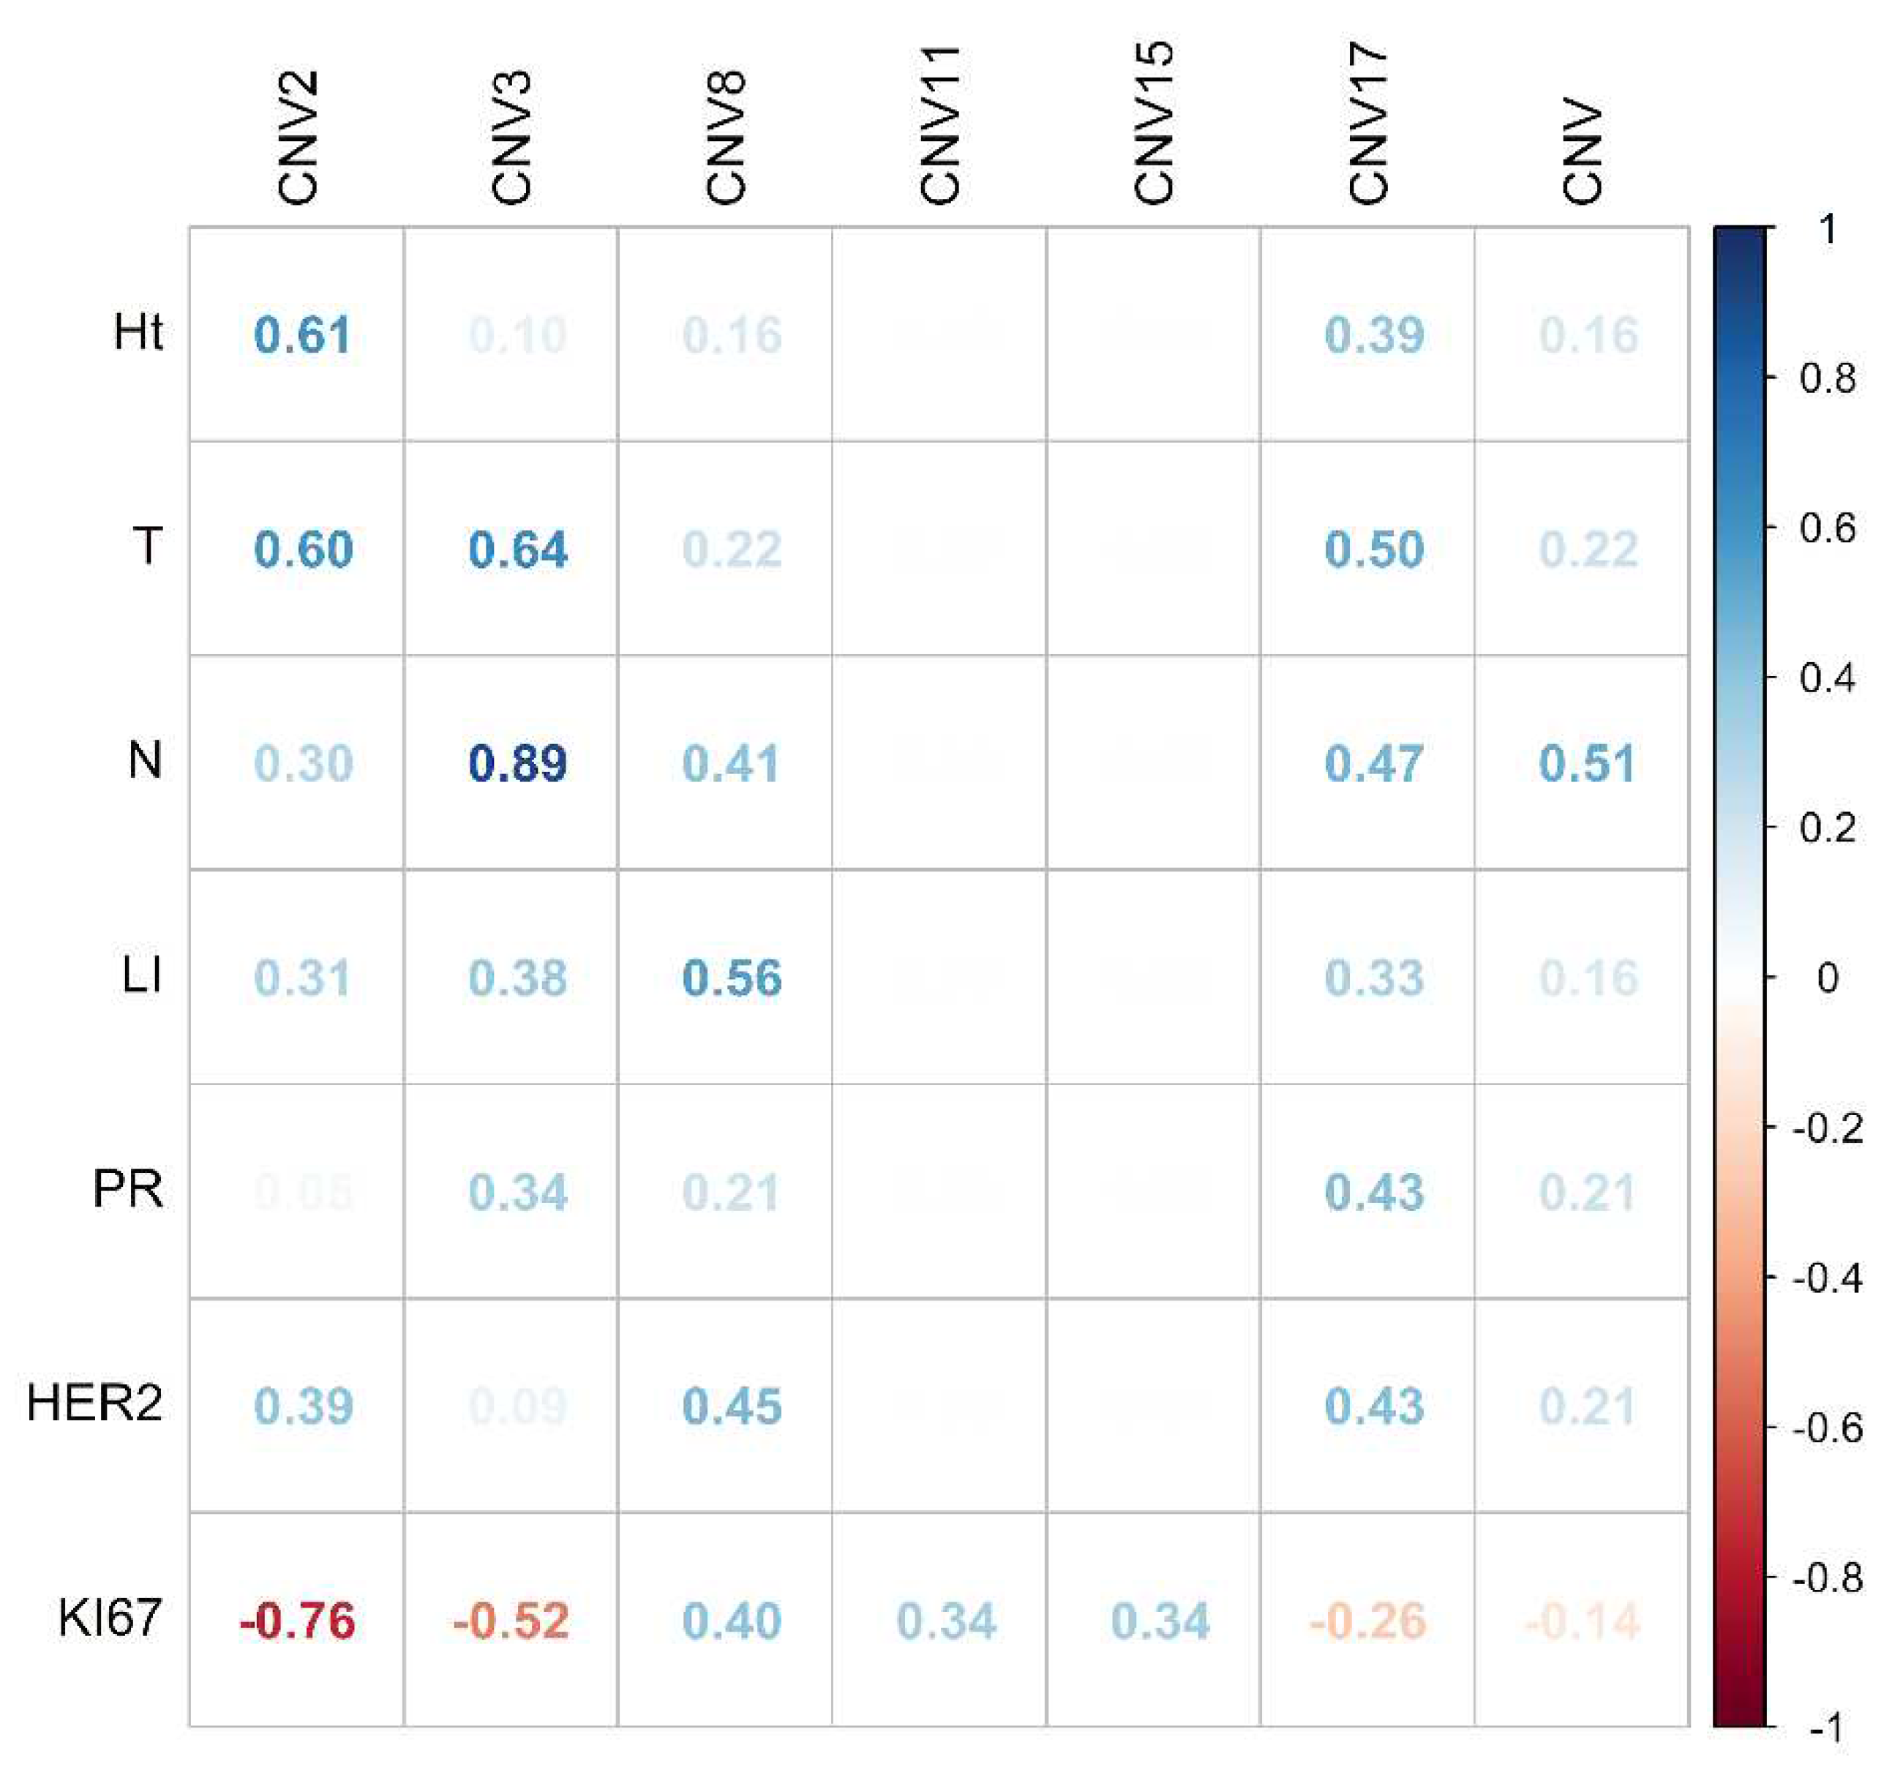Select the -0.52 value under CNV3
Image resolution: width=1892 pixels, height=1778 pixels.
tap(511, 1621)
